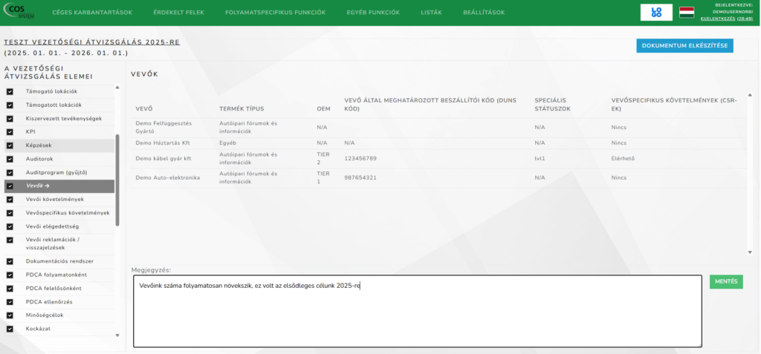Click Dokumentum elkészítése button
The image size is (761, 354).
[684, 45]
